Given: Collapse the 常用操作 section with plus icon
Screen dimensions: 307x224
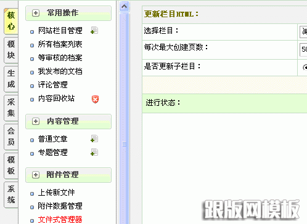Looking at the screenshot, I should point(36,13).
